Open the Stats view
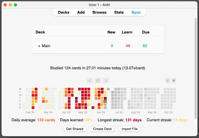Viewport: 199px width, 138px height. click(119, 12)
